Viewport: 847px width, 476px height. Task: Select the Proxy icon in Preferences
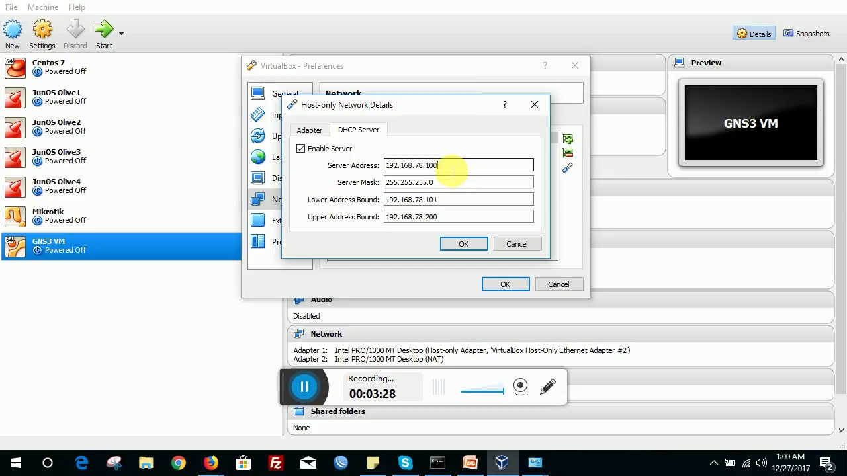258,241
